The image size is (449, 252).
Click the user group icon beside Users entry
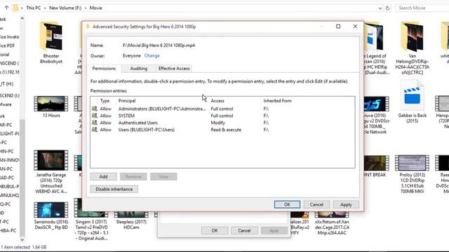point(95,129)
